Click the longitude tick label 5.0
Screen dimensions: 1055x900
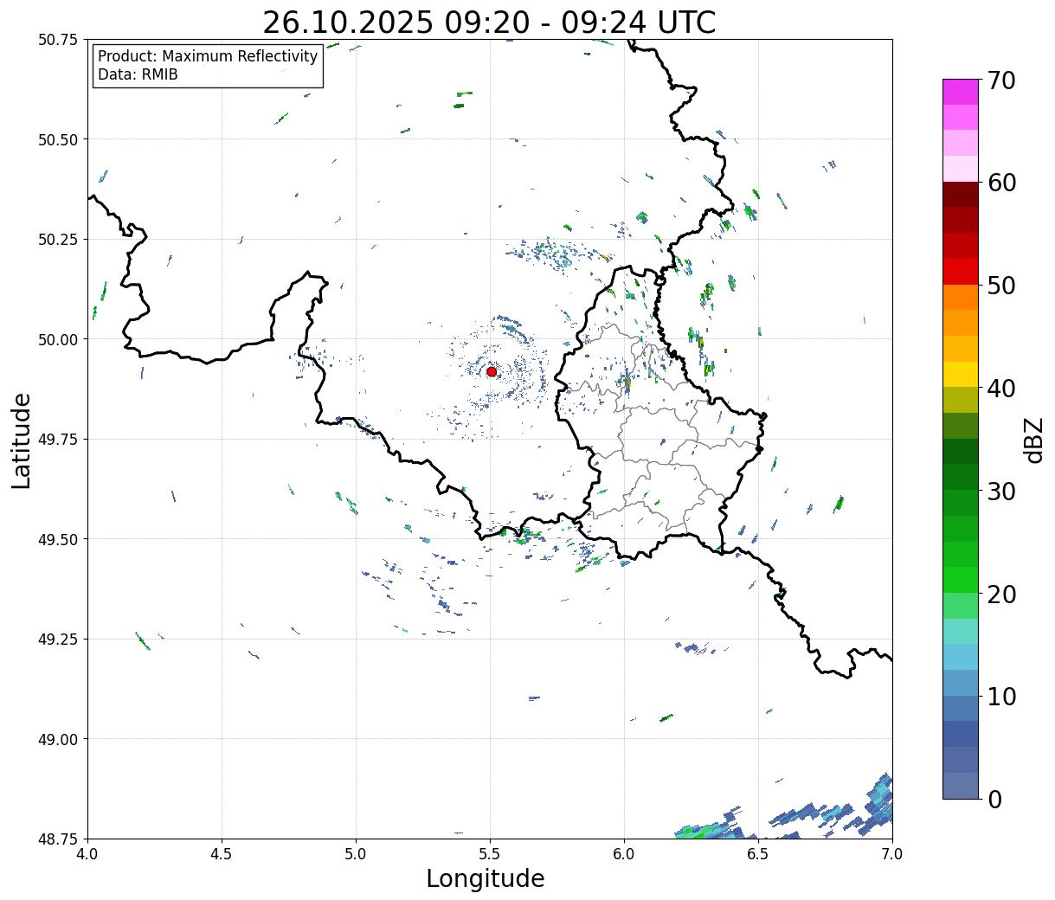pos(356,854)
